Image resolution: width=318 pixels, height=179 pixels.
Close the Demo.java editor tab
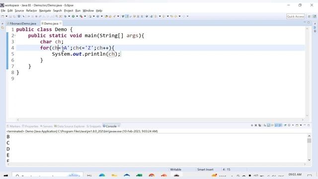pos(61,23)
